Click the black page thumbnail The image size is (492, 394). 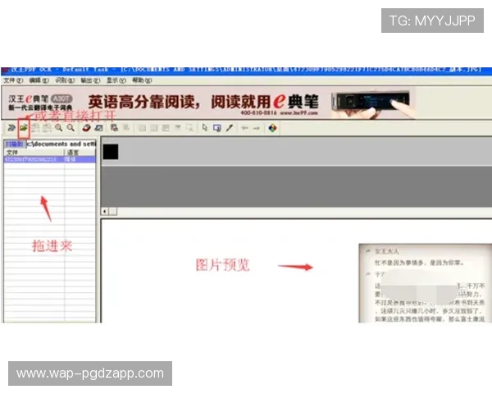click(x=111, y=152)
